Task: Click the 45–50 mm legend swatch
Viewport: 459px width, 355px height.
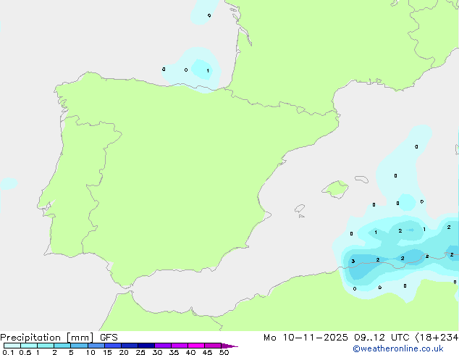Action: [x=213, y=346]
